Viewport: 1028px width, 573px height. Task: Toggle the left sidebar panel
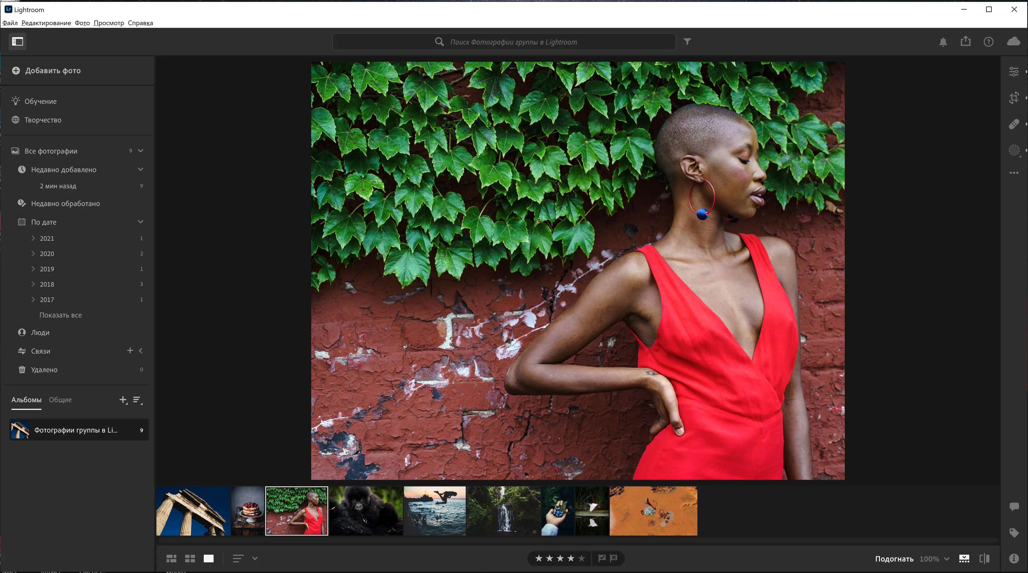click(17, 42)
